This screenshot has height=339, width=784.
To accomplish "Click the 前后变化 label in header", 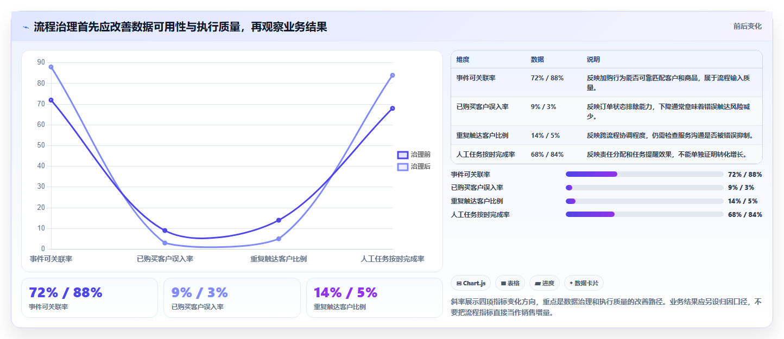I will (747, 26).
